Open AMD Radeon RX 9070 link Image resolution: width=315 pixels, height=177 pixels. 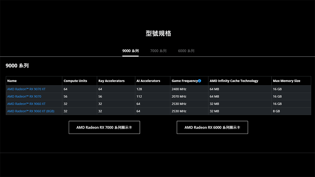[24, 97]
